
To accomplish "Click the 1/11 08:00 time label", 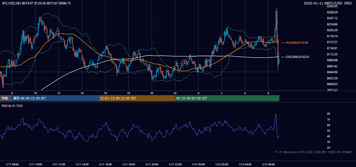I will click(12, 164).
